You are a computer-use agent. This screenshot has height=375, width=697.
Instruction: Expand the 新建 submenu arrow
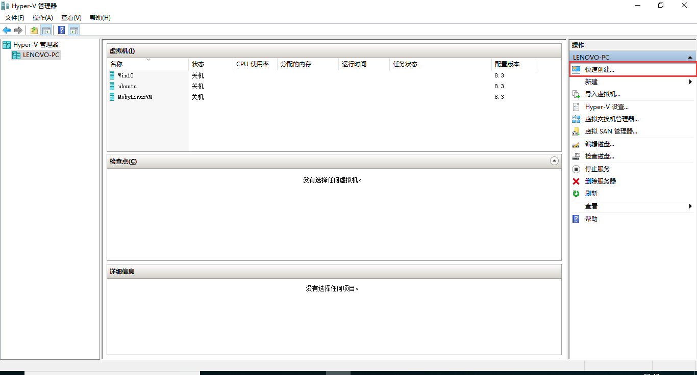[690, 82]
